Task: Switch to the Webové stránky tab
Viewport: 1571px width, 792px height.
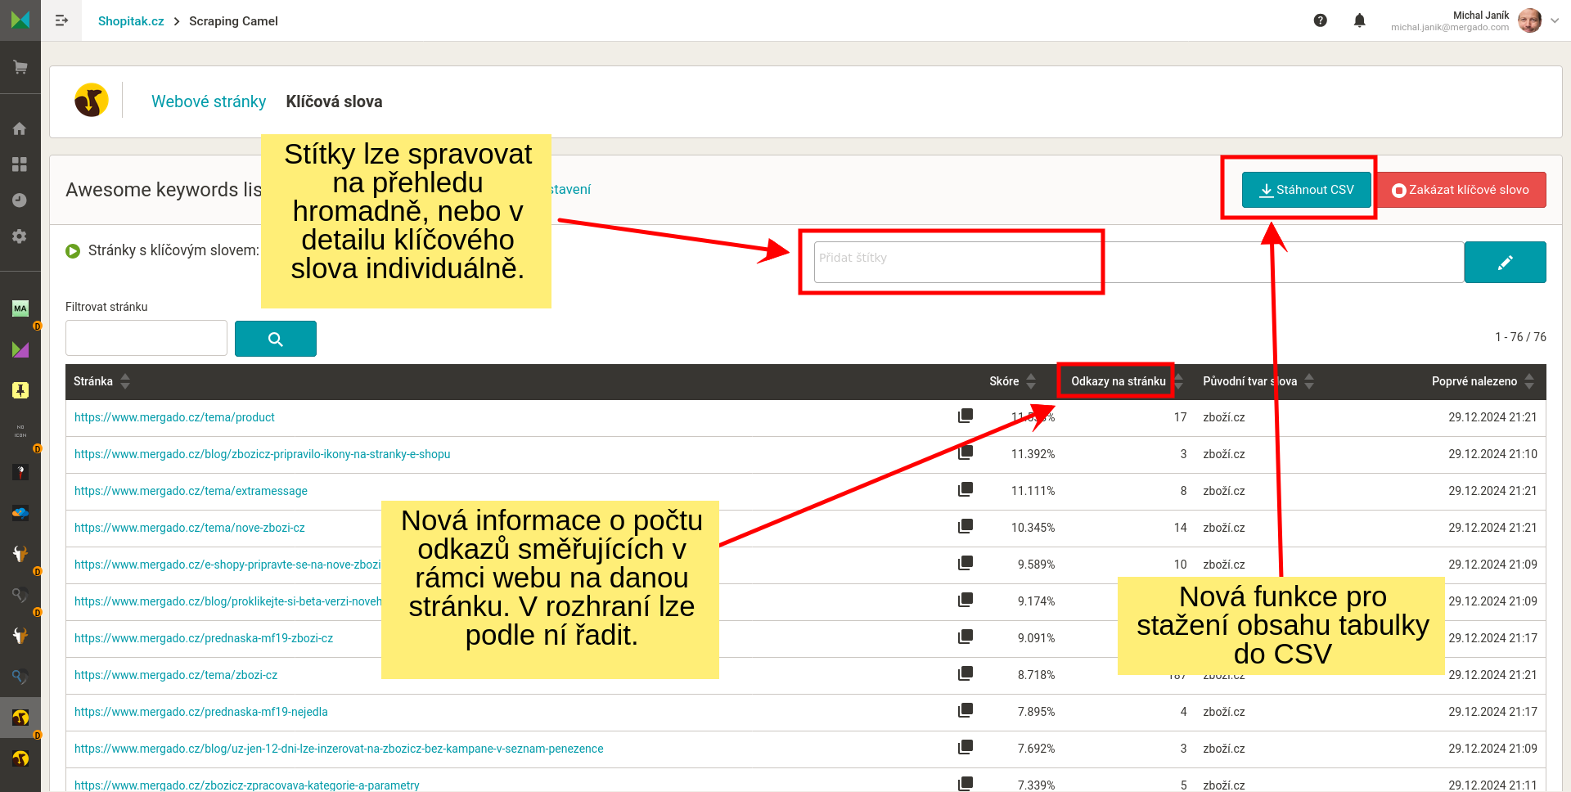Action: coord(209,101)
